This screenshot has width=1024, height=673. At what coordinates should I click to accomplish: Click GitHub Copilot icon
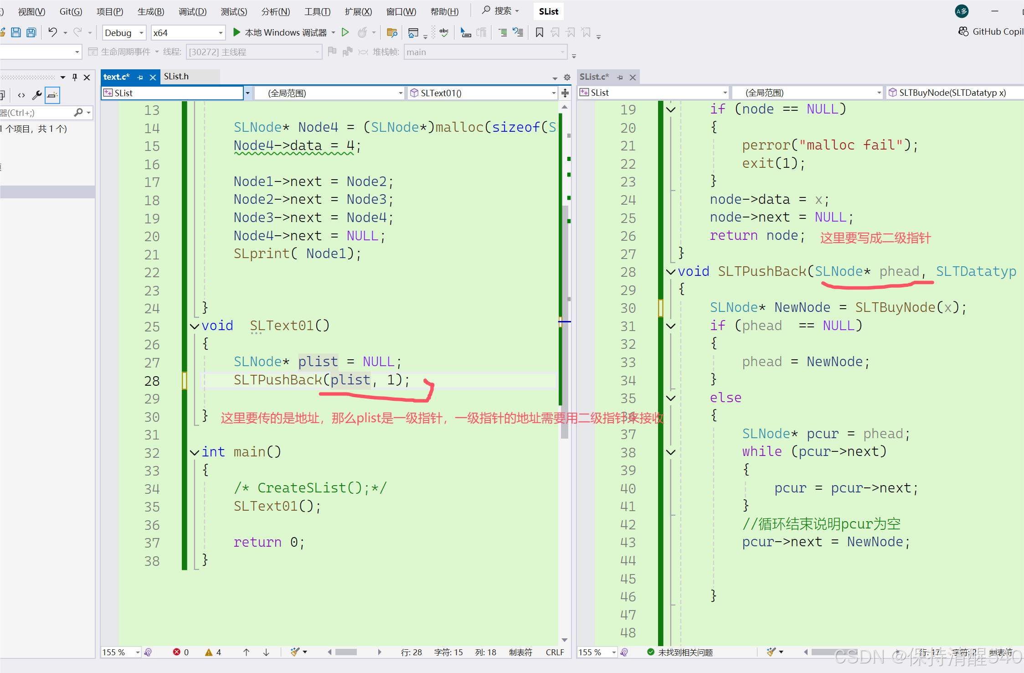tap(963, 31)
